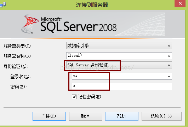Click the 登录名(L) label

tap(21, 77)
